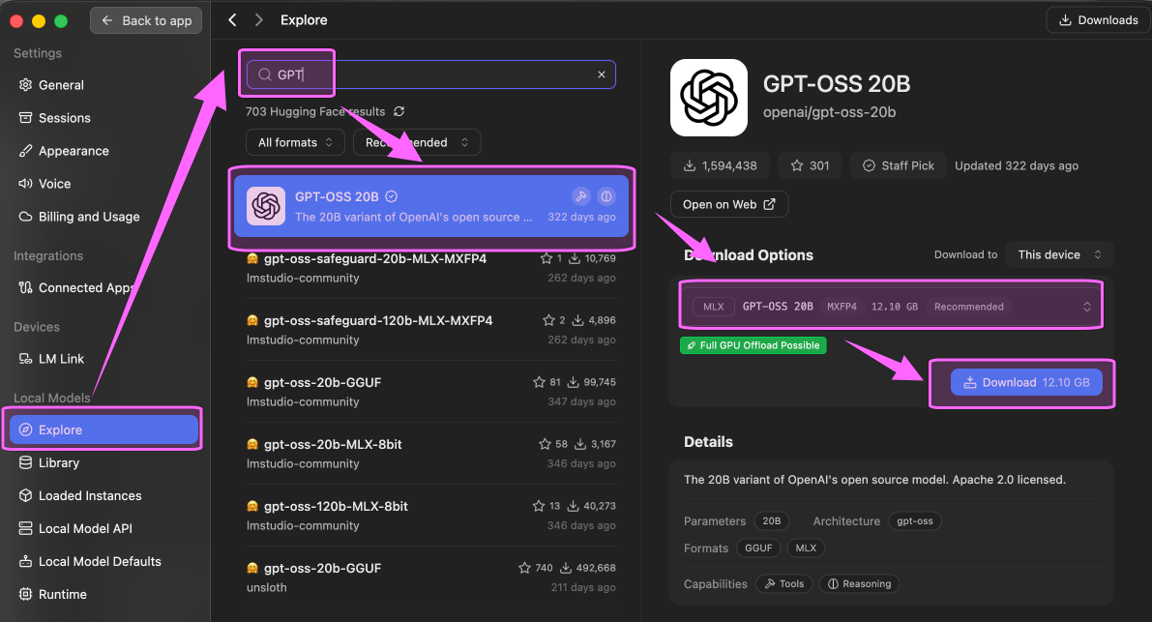Click the reasoning icon on GPT-OSS 20B result
Viewport: 1152px width, 622px height.
tap(606, 196)
